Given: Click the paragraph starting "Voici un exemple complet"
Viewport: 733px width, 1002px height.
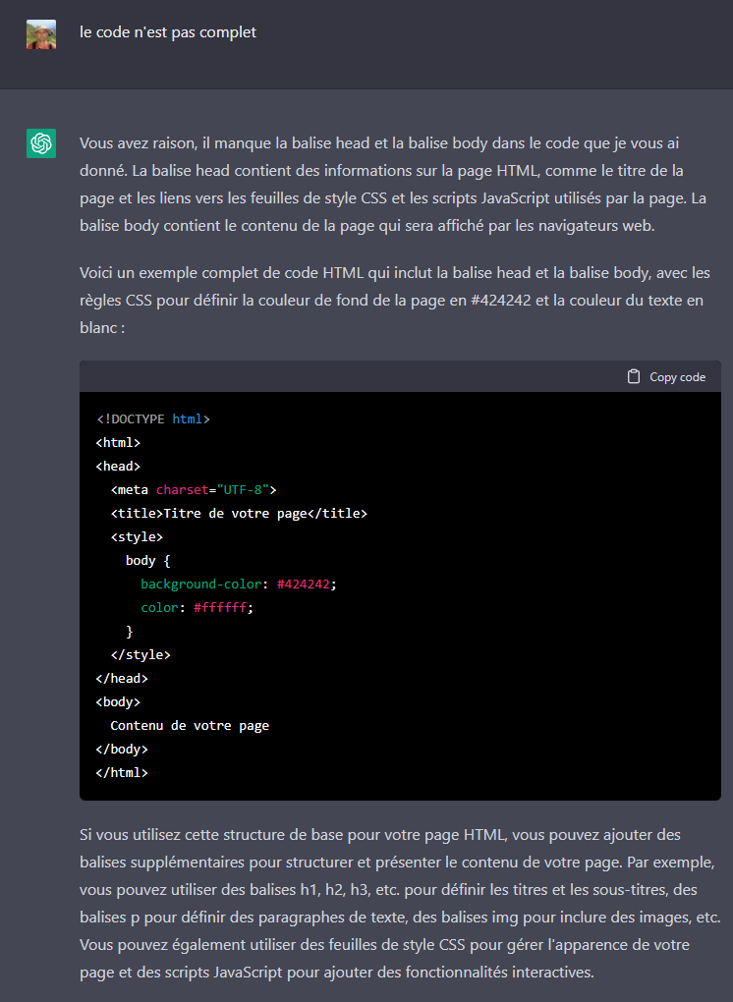Looking at the screenshot, I should [395, 301].
